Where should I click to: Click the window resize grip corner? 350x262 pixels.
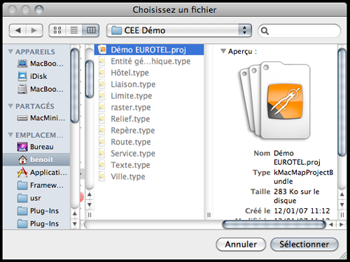(343, 256)
